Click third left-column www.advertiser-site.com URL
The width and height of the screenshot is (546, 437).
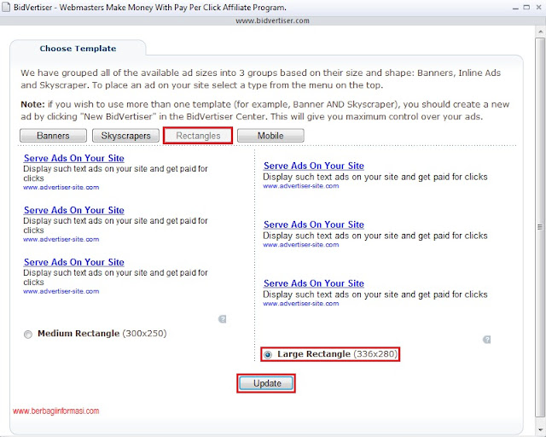[61, 291]
